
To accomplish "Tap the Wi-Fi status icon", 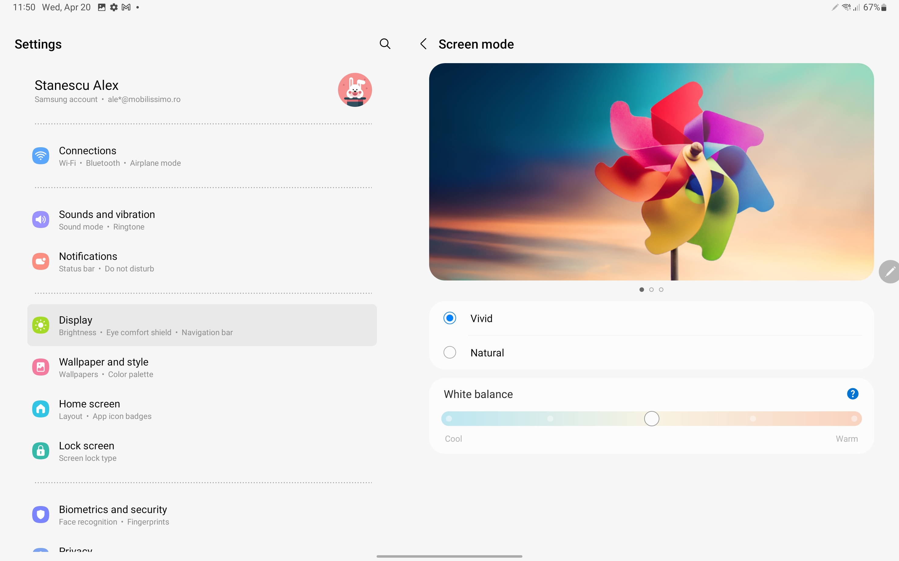I will [846, 7].
